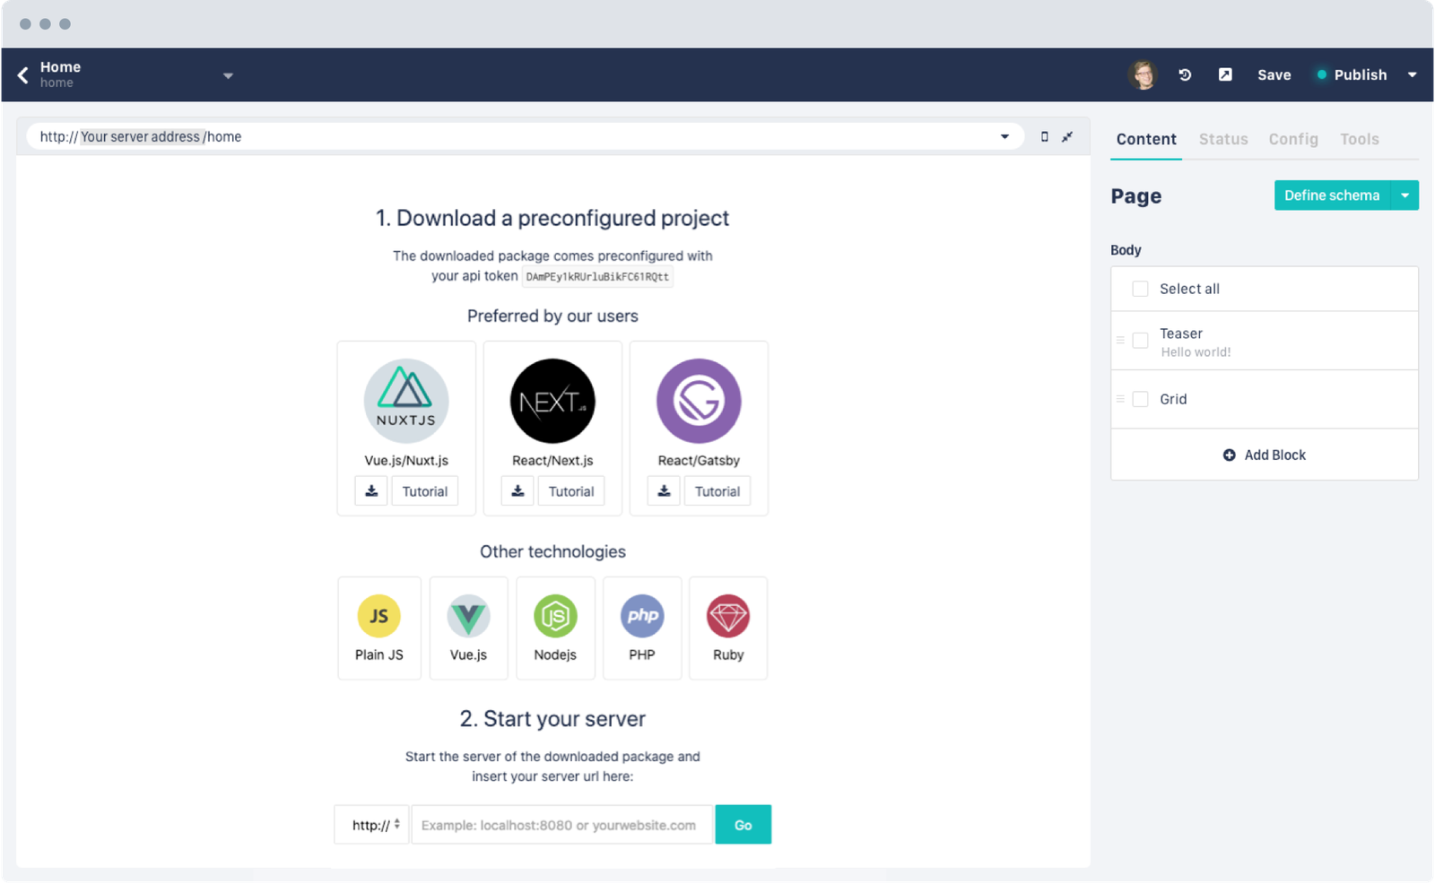
Task: Switch to the Content tab
Action: pos(1146,139)
